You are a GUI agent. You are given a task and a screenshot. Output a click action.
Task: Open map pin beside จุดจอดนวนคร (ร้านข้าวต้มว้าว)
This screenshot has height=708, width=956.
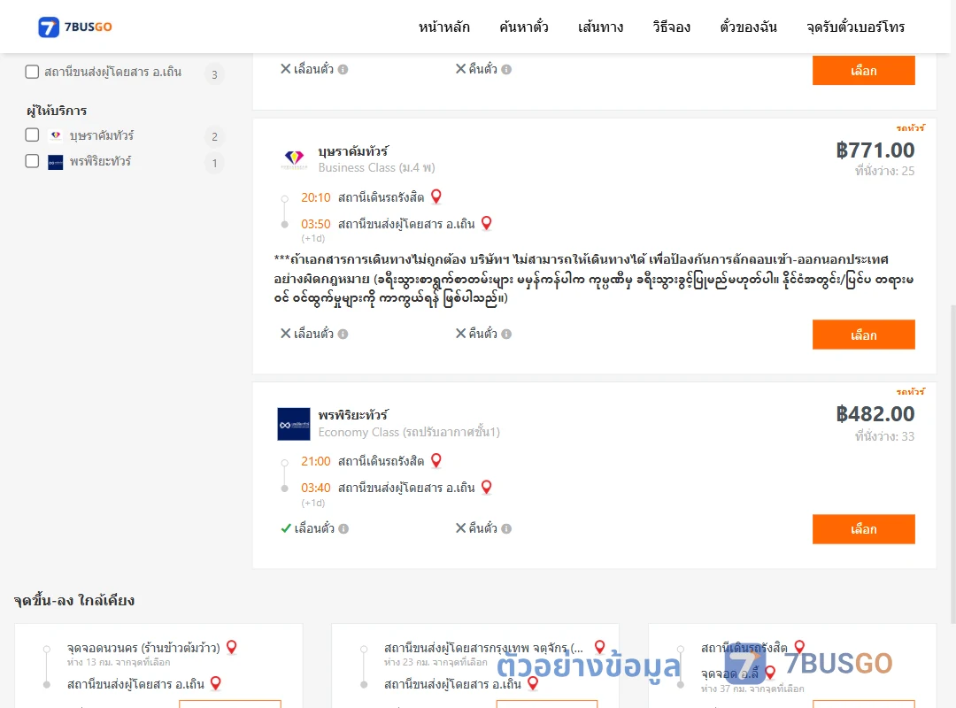click(232, 647)
